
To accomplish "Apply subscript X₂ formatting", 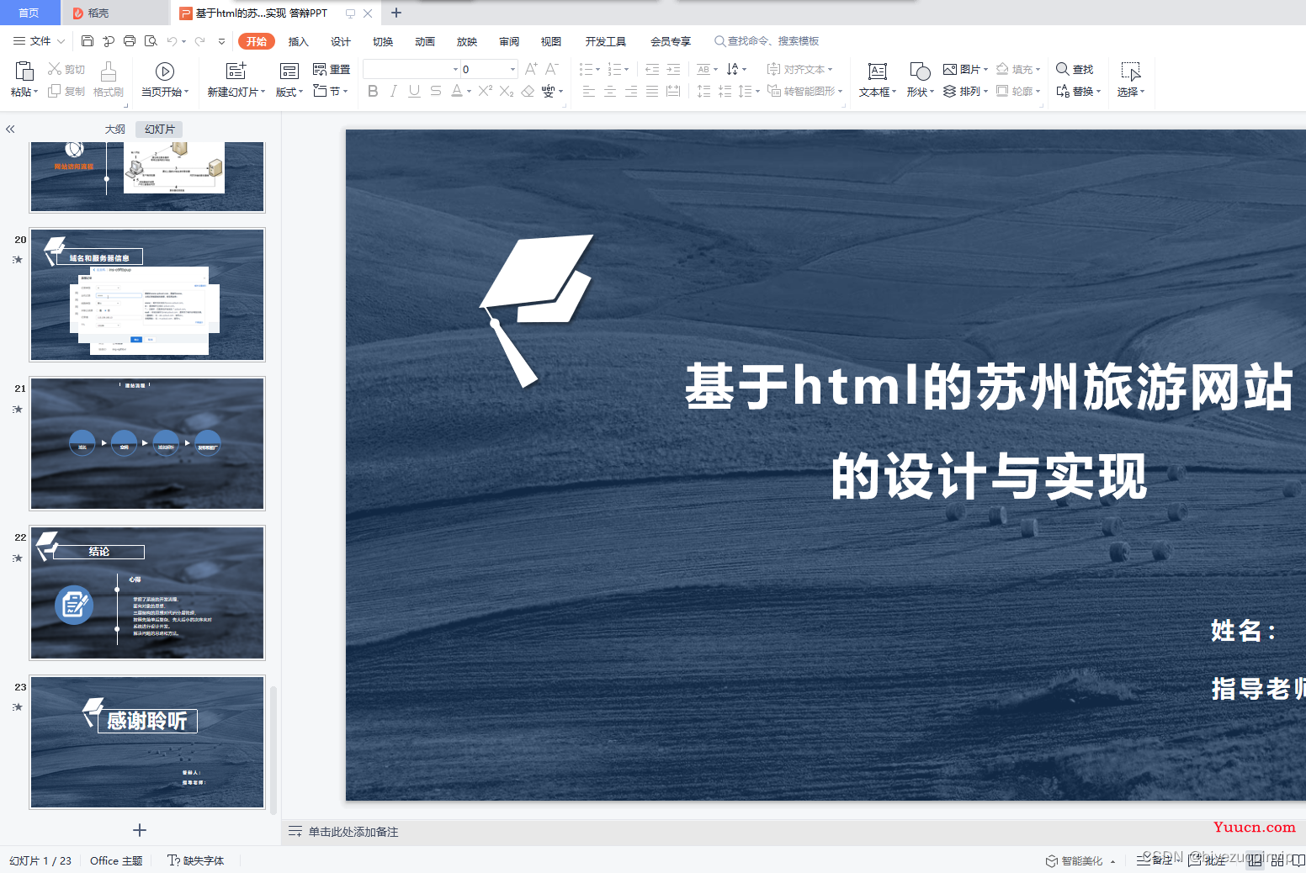I will pyautogui.click(x=507, y=91).
